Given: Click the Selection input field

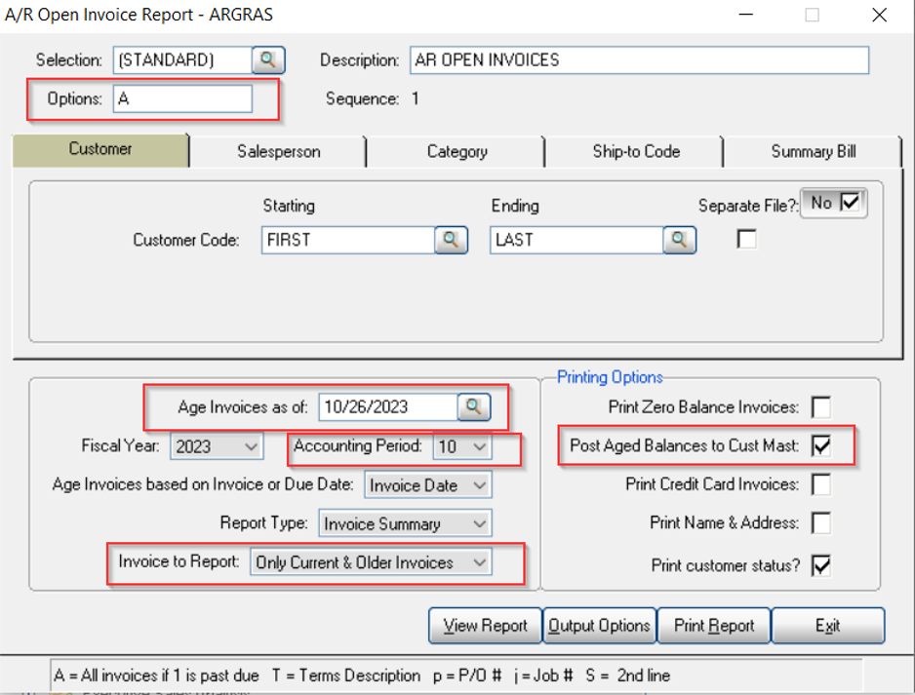Looking at the screenshot, I should 182,60.
